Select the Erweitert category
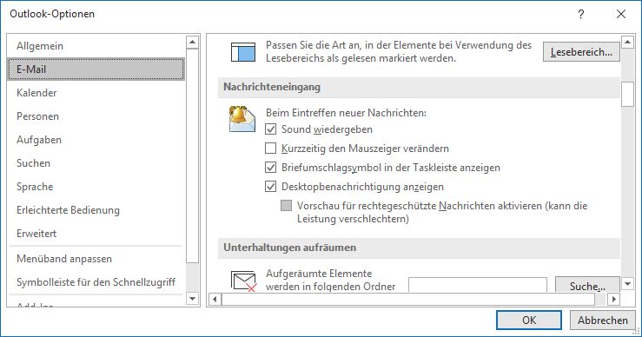 (96, 234)
